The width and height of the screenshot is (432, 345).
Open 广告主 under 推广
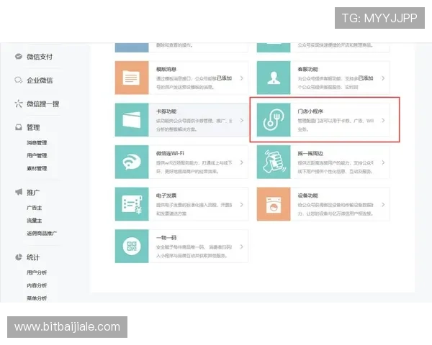(x=34, y=208)
